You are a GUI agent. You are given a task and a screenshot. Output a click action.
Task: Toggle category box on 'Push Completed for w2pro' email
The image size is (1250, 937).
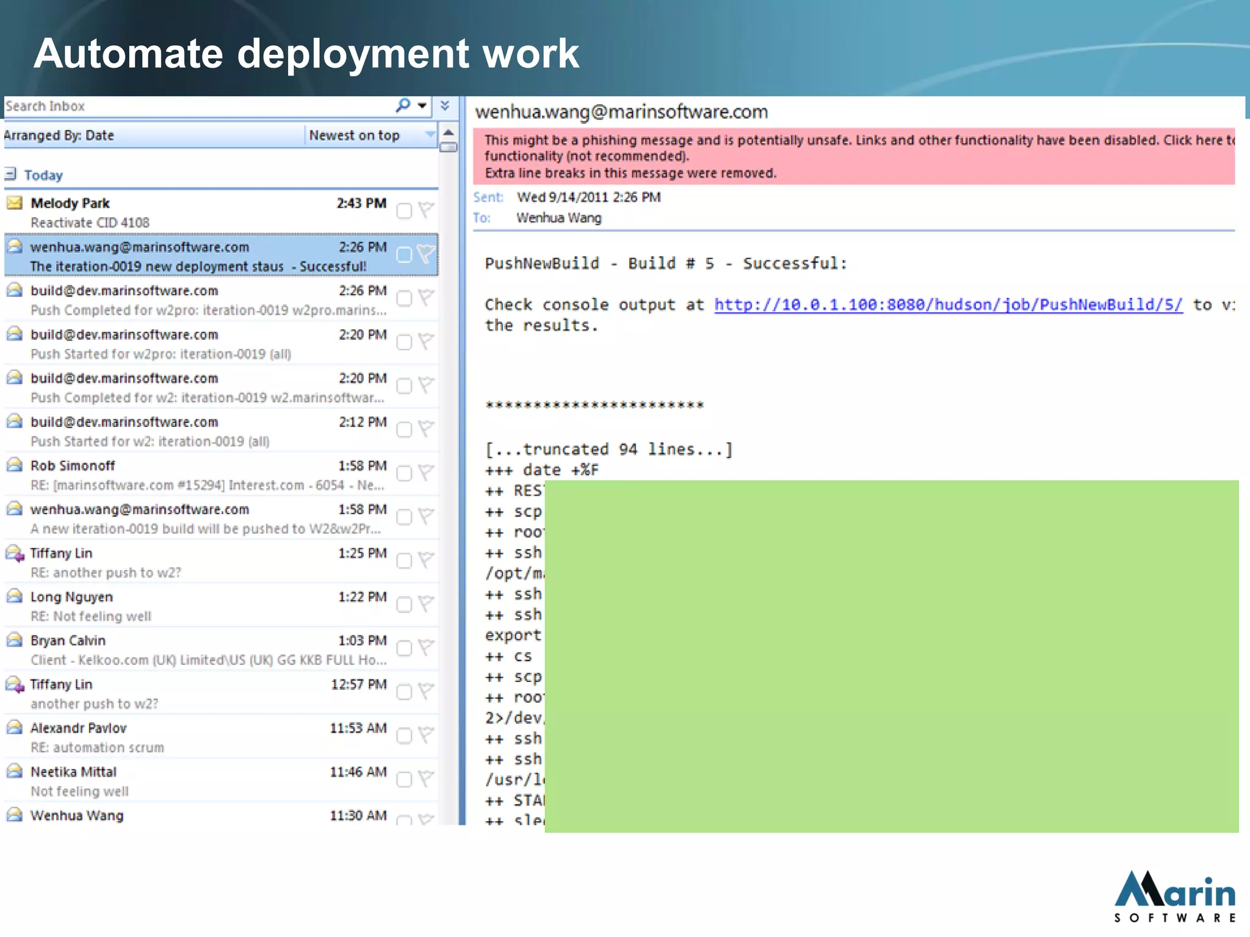pos(404,298)
